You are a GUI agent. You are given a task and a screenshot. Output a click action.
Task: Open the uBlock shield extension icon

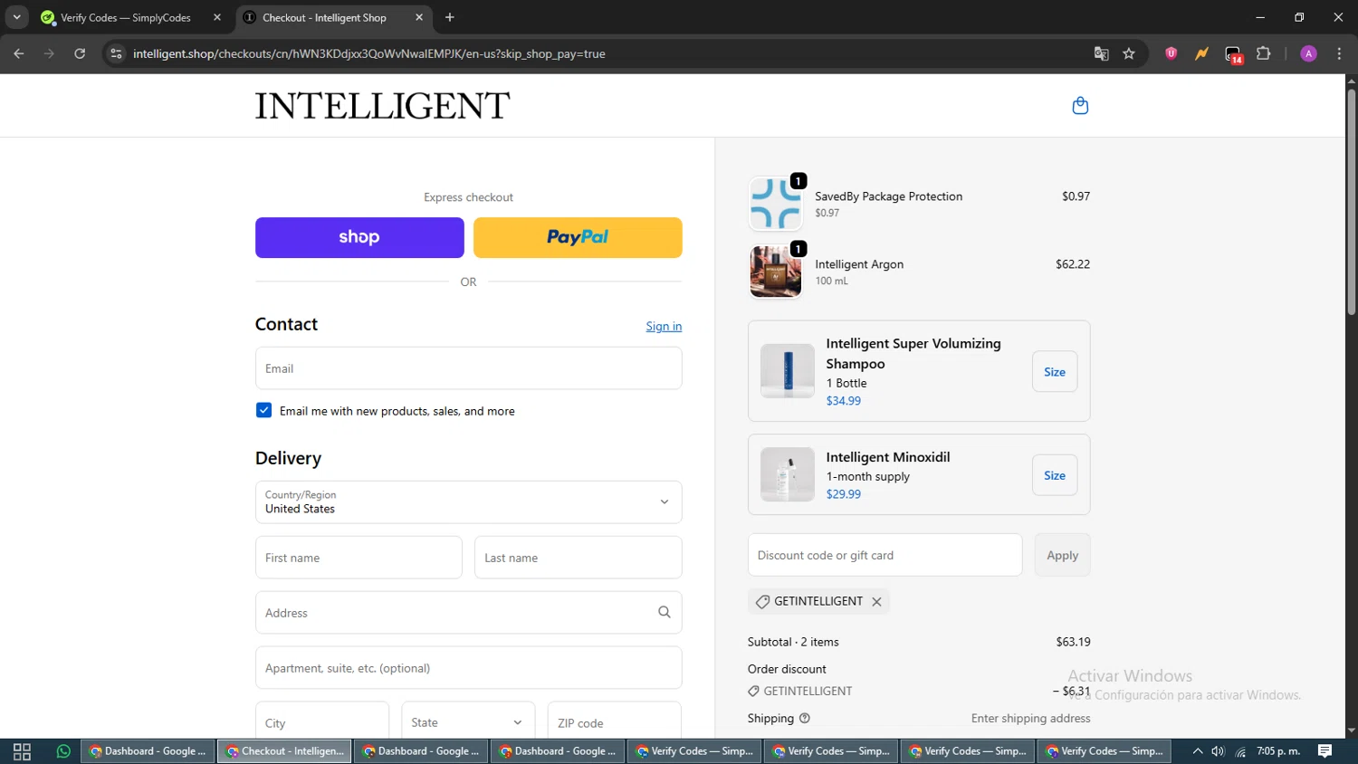click(1172, 53)
